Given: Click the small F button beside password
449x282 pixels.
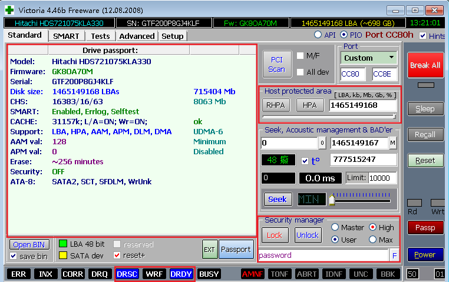Looking at the screenshot, I should 395,256.
